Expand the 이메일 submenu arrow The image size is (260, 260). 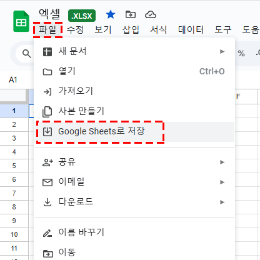click(222, 182)
